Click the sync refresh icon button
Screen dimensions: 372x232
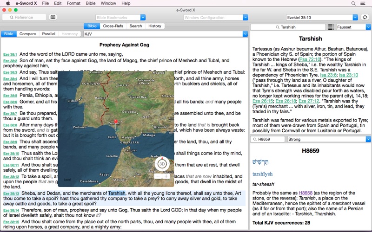point(365,17)
